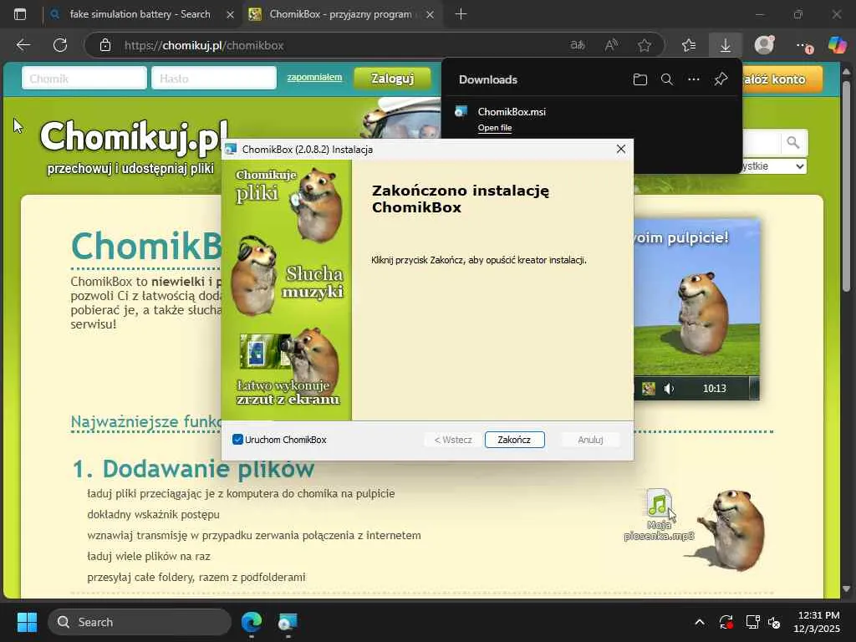Screen dimensions: 856x642
Task: Click the page vertical scrollbar
Action: tap(847, 186)
